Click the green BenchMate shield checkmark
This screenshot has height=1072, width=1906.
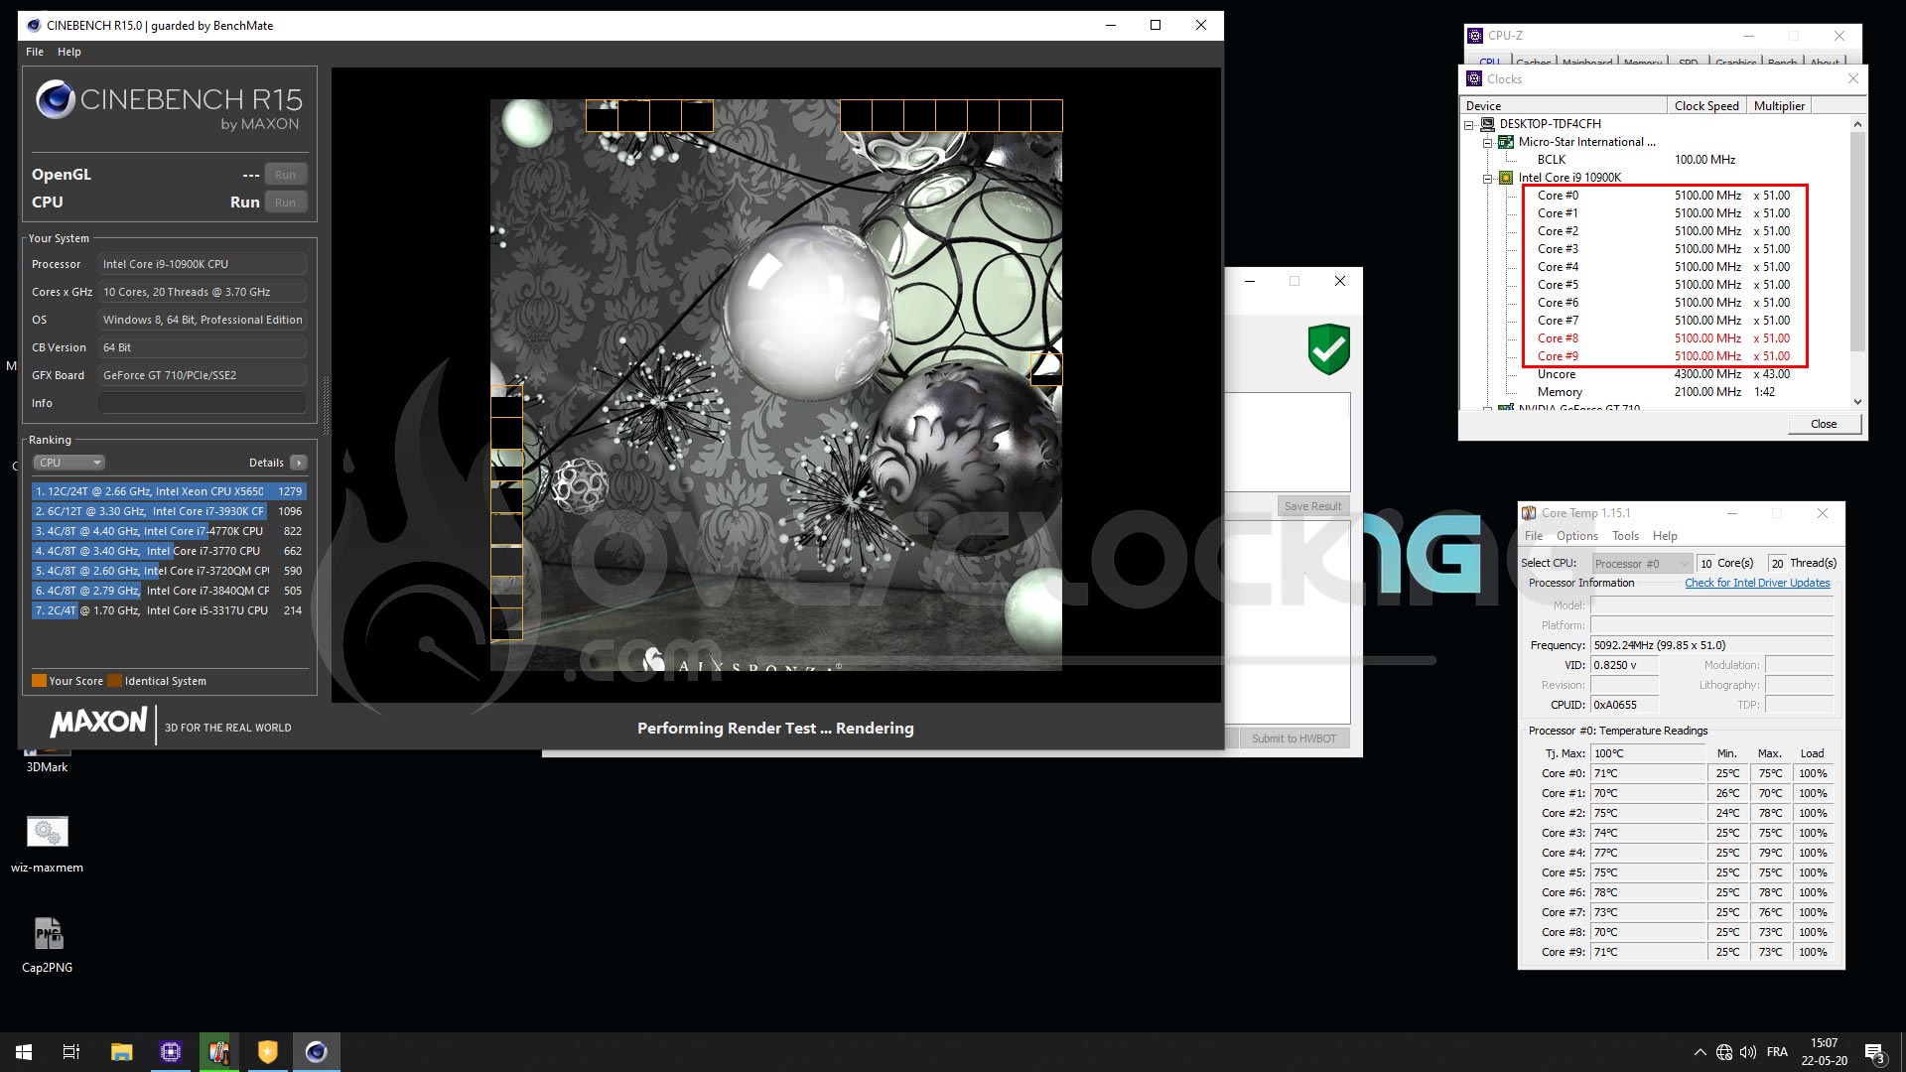pyautogui.click(x=1328, y=349)
